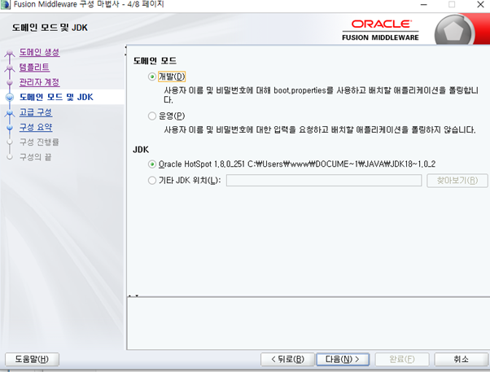Image resolution: width=490 pixels, height=372 pixels.
Task: Click the step node icon beside 도메인 생성
Action: click(10, 53)
